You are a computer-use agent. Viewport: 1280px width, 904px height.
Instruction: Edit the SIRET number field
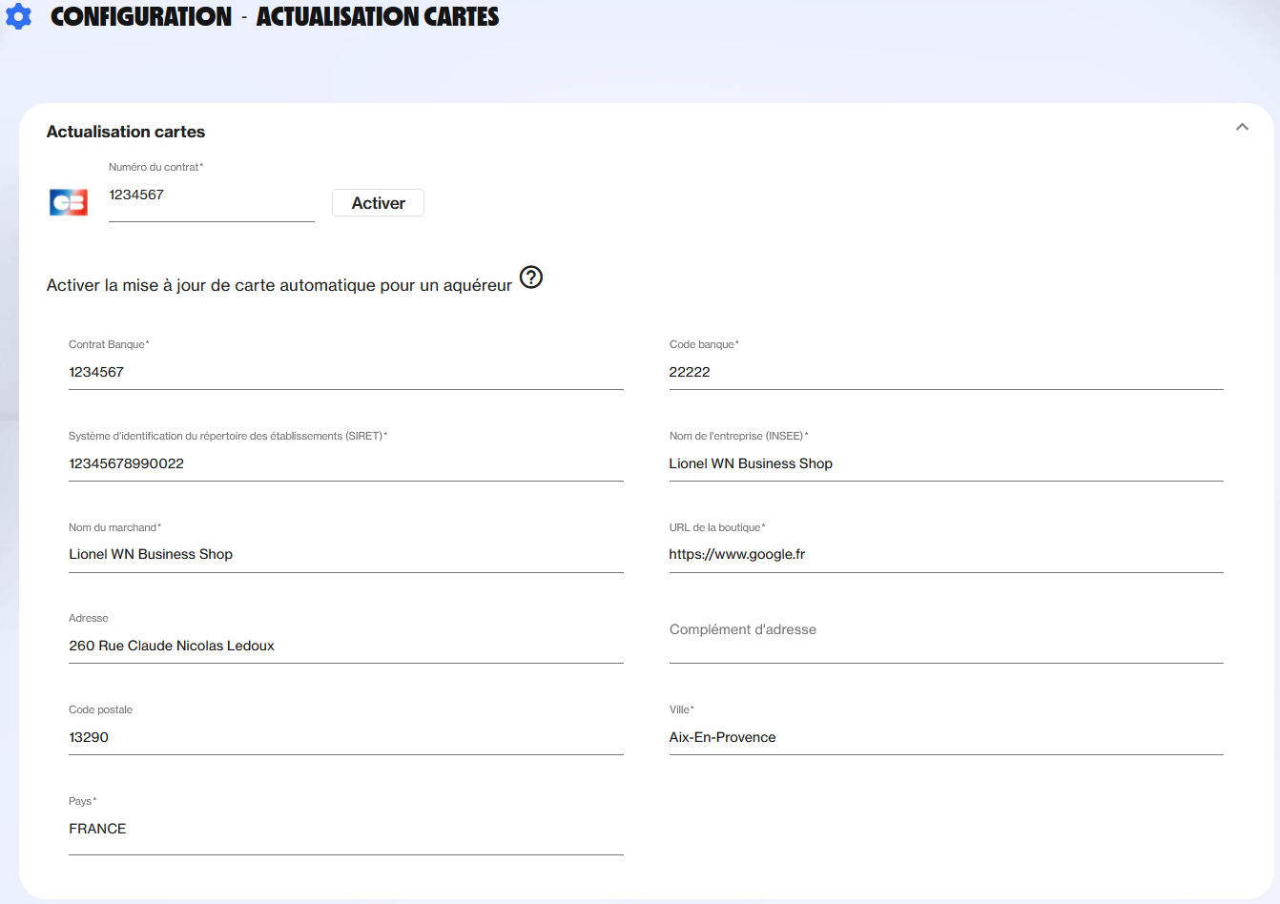click(345, 463)
